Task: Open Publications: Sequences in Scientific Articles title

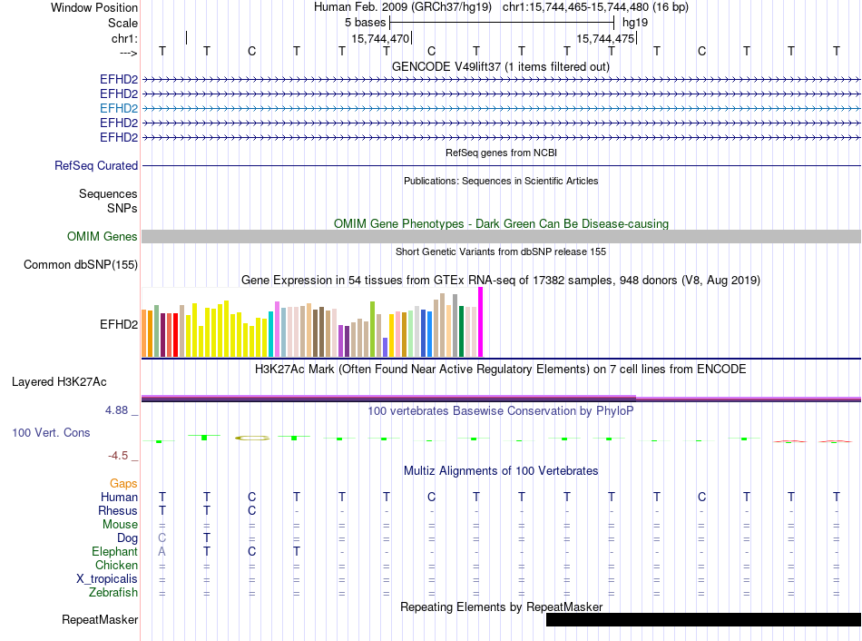Action: [x=501, y=181]
